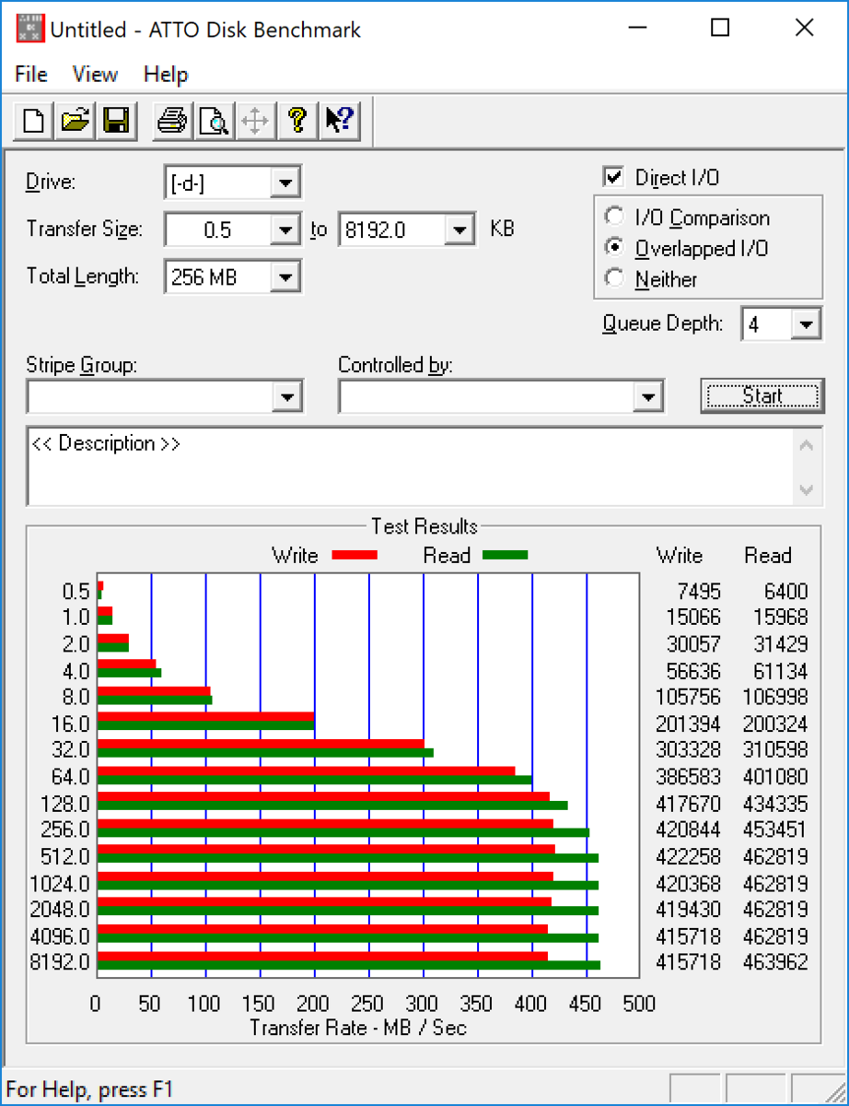Click Description box scroll down arrow
Viewport: 849px width, 1106px height.
click(807, 489)
